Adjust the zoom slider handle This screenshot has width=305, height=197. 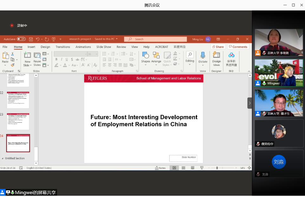pos(217,168)
